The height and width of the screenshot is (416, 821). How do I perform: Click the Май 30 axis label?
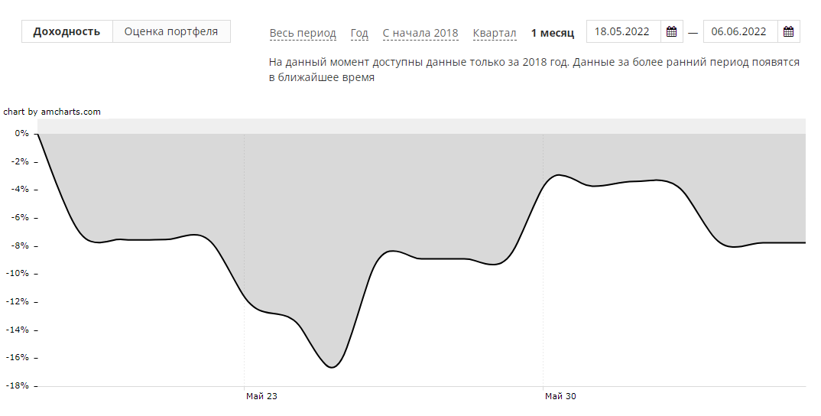click(x=560, y=396)
